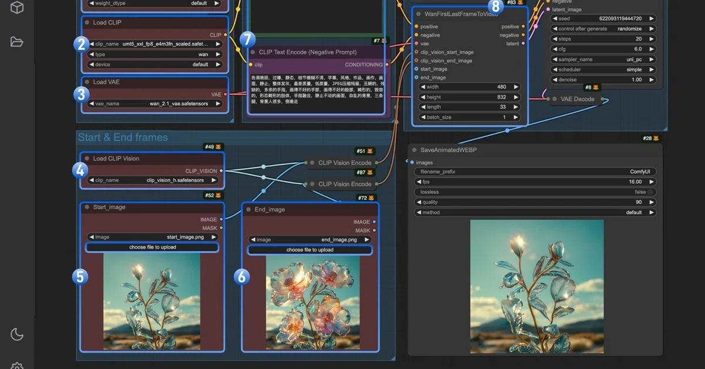Screen dimensions: 705x369
Task: Open the vae_name wan_2.1_vae.safetensors selector
Action: [155, 104]
